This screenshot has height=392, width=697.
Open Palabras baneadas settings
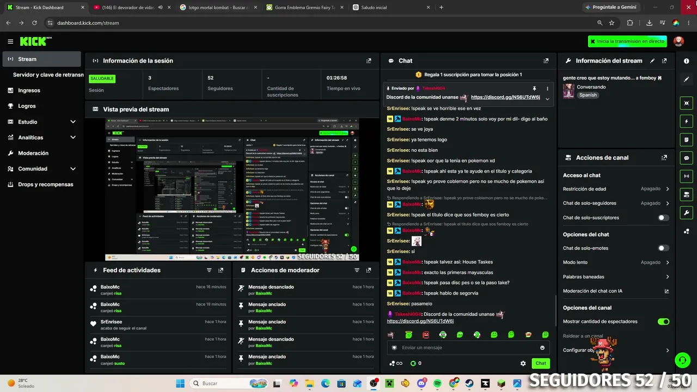pos(616,277)
